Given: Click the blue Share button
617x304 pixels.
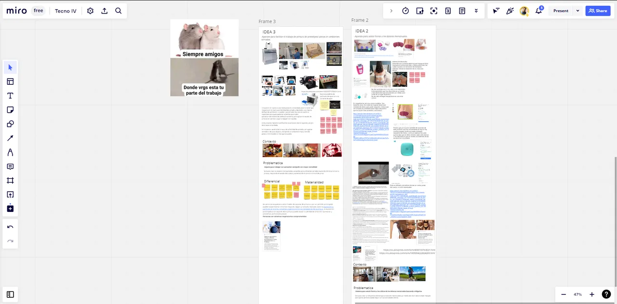Looking at the screenshot, I should pos(598,11).
